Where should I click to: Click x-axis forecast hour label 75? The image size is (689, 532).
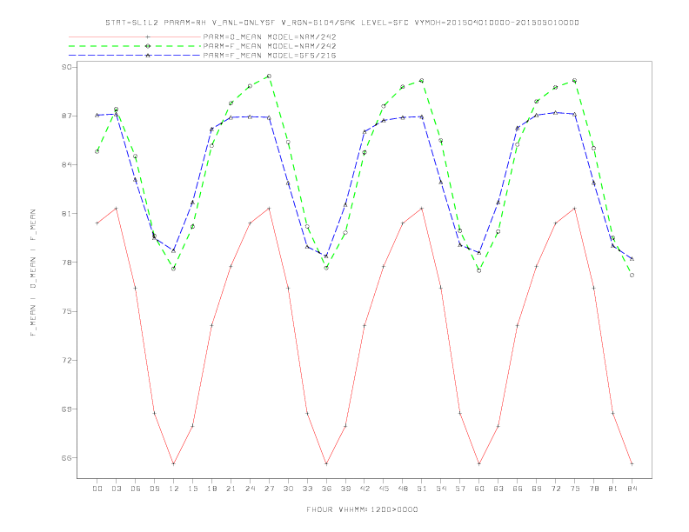coord(575,489)
